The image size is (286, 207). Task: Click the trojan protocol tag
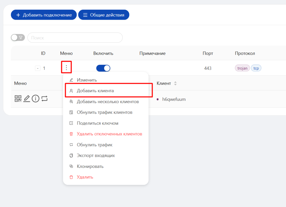pos(242,68)
